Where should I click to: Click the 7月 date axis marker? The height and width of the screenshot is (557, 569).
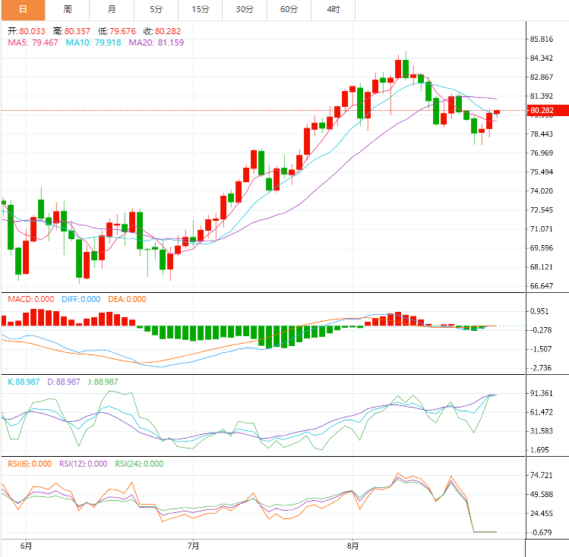[x=193, y=545]
